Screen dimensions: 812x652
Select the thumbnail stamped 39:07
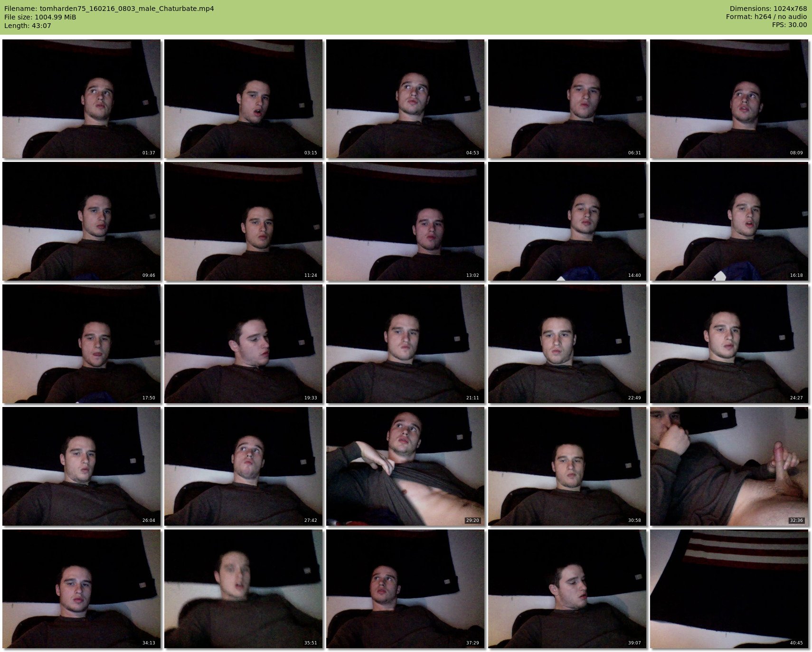567,589
